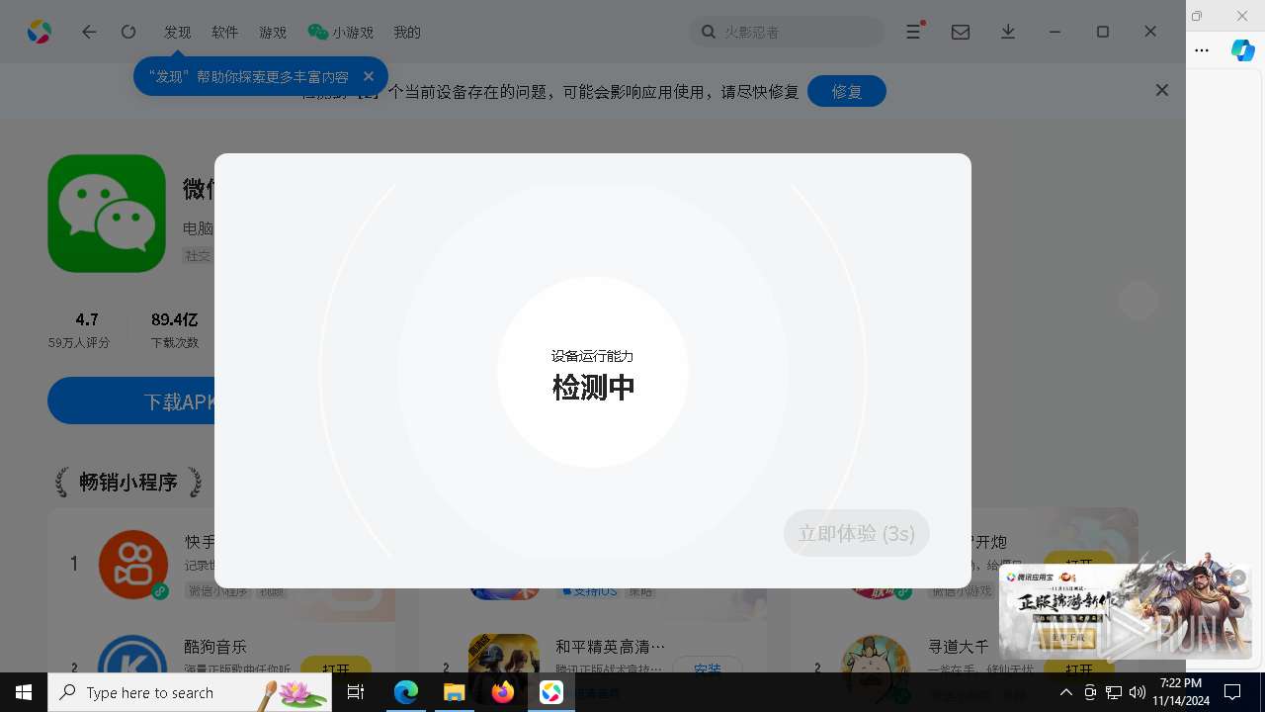Dismiss the 发现 tooltip with its X
Image resolution: width=1265 pixels, height=712 pixels.
click(369, 76)
